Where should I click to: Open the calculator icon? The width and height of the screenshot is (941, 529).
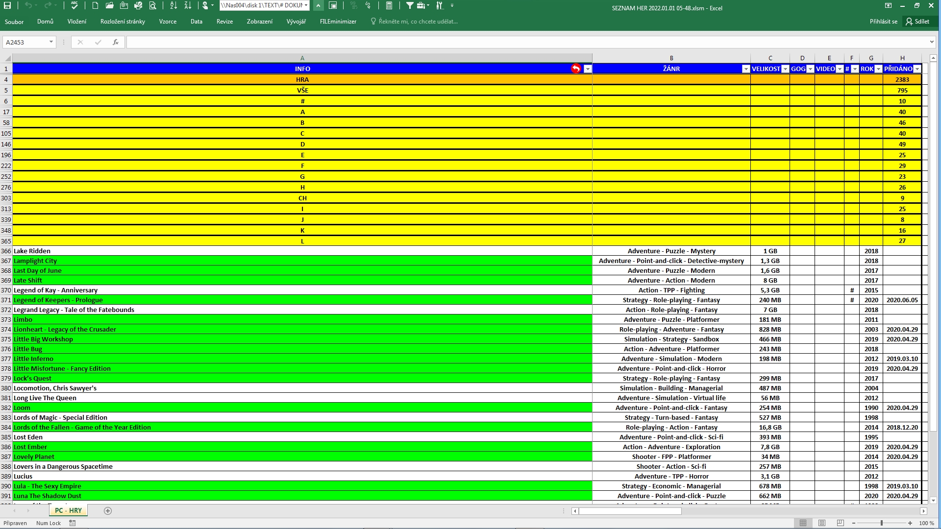click(389, 6)
